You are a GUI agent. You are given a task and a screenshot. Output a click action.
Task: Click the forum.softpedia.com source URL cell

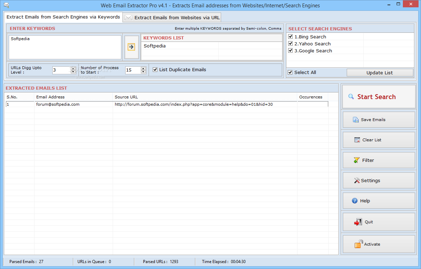tap(205, 104)
